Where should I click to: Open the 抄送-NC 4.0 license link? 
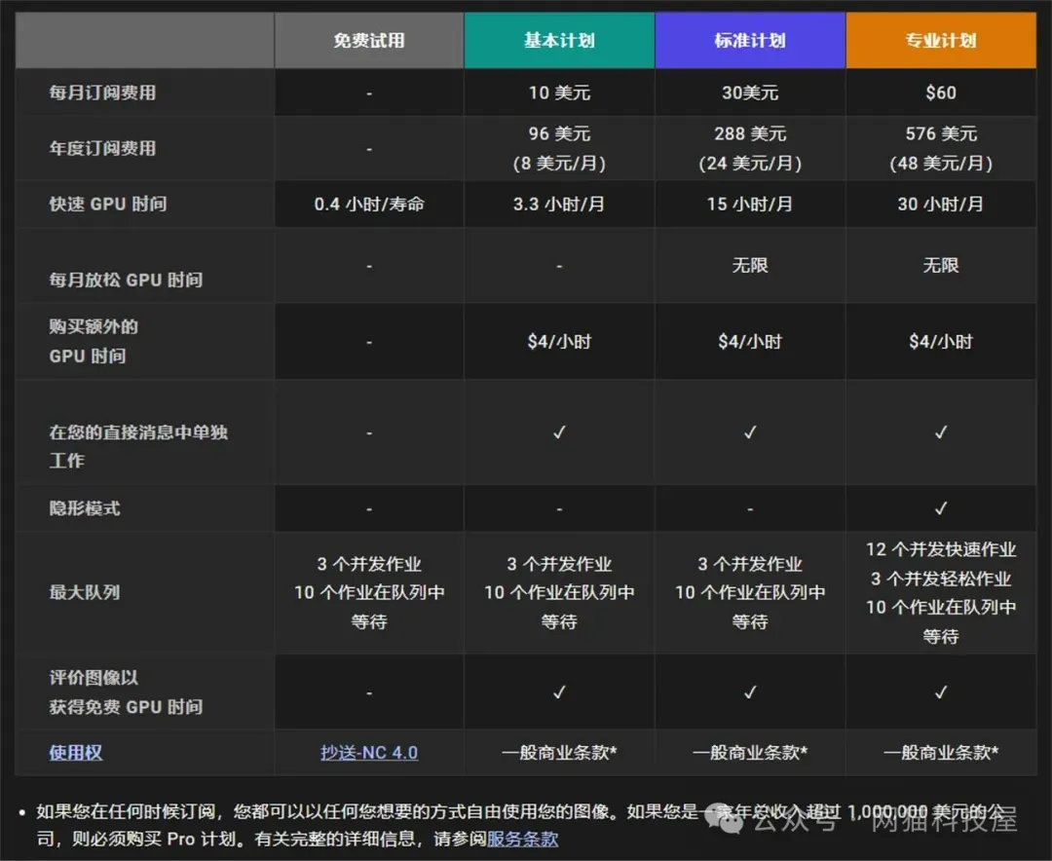click(368, 751)
